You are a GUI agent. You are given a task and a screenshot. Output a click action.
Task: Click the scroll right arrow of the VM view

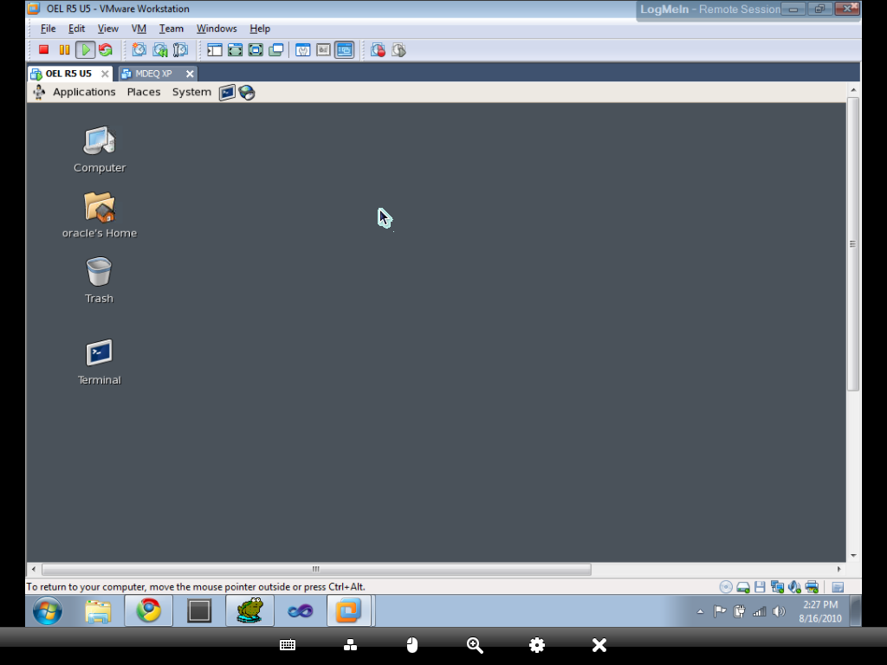coord(838,569)
